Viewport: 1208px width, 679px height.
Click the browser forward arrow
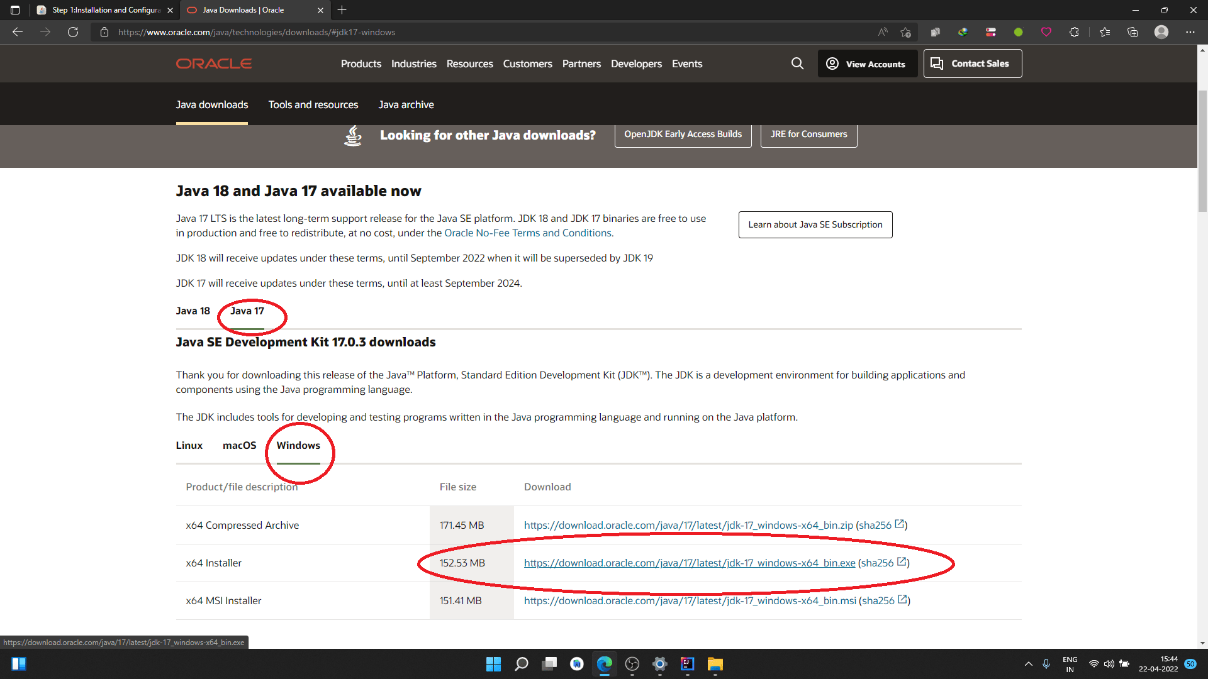pos(45,32)
